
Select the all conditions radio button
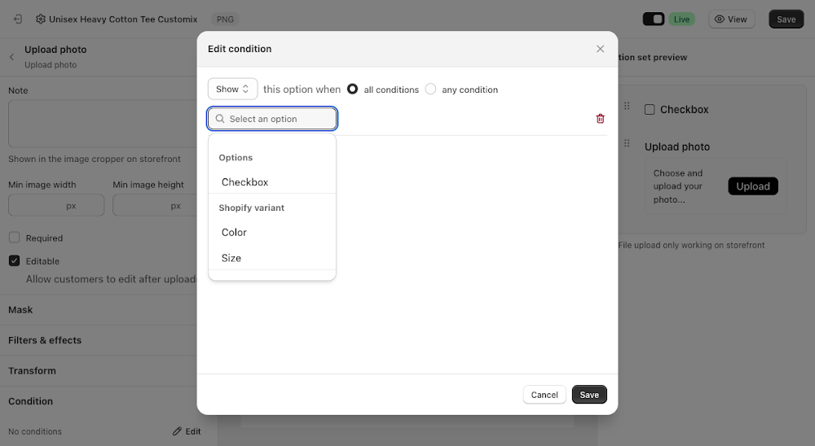coord(352,89)
